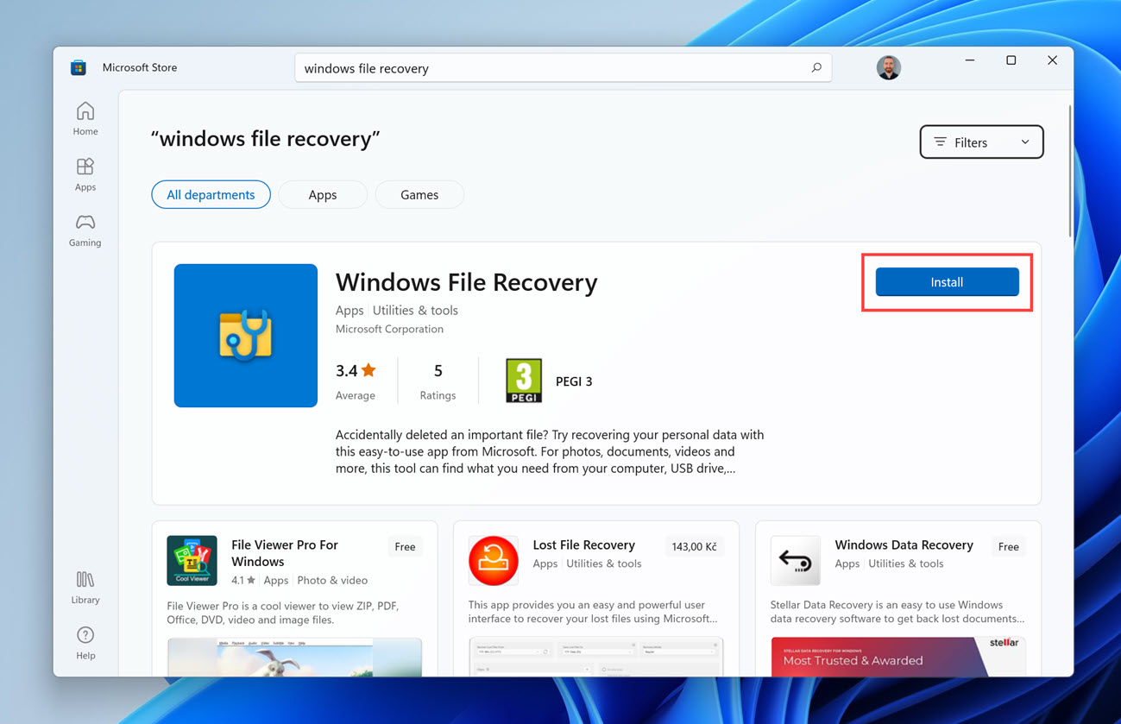Open File Viewer Pro screenshot thumbnail
The image size is (1121, 724).
pyautogui.click(x=294, y=657)
